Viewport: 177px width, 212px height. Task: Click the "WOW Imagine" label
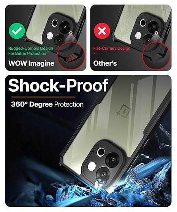(31, 63)
